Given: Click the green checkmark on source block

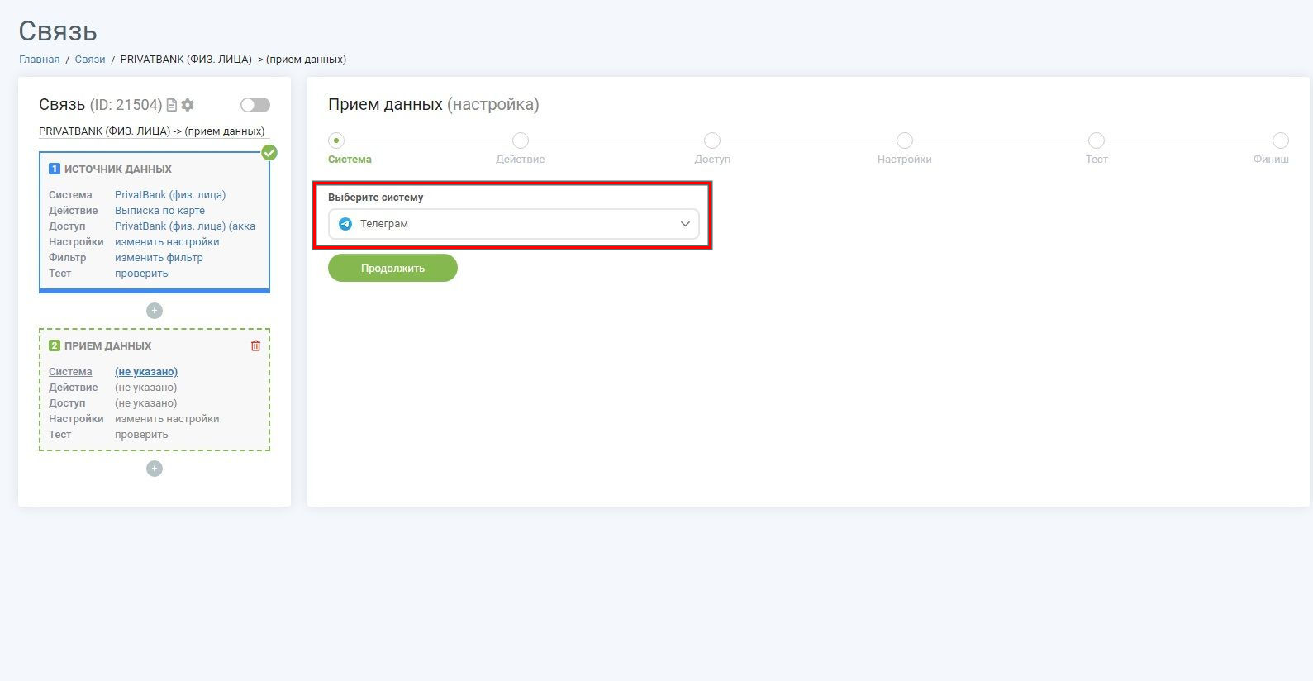Looking at the screenshot, I should click(x=269, y=152).
